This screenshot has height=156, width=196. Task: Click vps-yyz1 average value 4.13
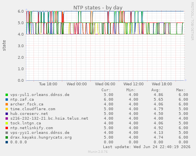(159, 133)
